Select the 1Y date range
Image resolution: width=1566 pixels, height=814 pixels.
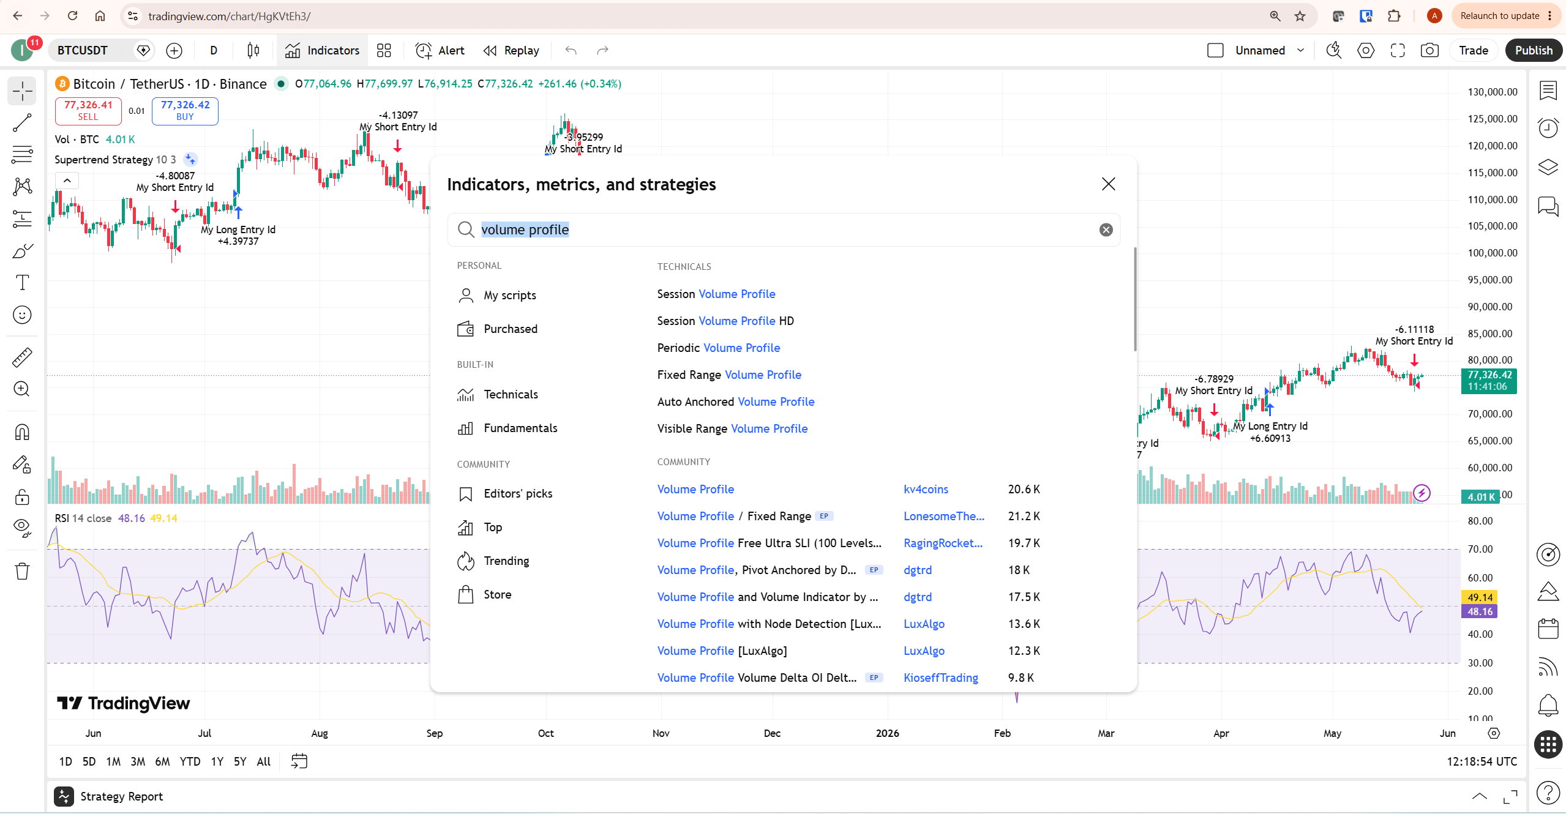217,762
